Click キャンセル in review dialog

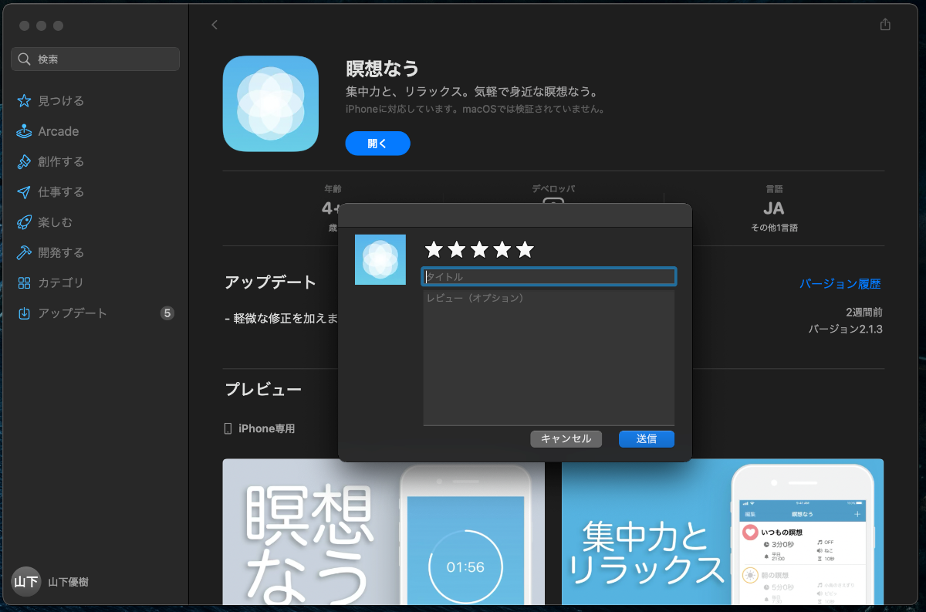point(566,439)
